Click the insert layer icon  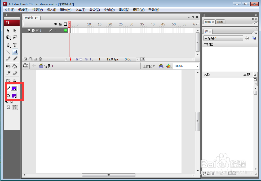tap(25, 59)
